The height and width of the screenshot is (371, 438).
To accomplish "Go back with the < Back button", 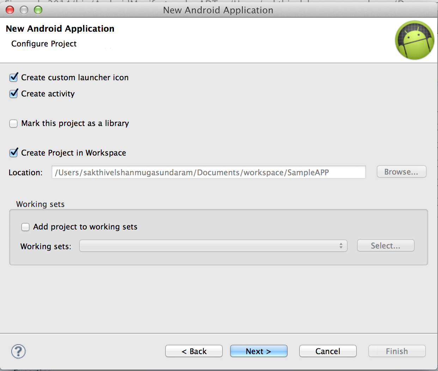I will click(x=194, y=351).
